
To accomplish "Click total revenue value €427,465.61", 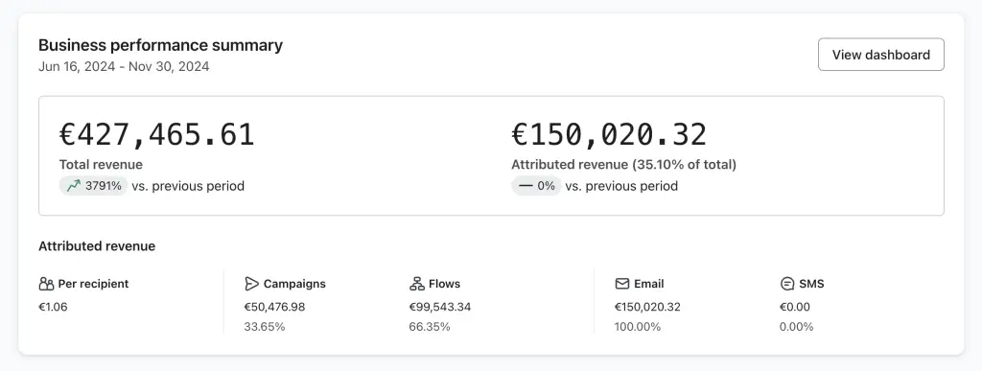I will point(157,134).
